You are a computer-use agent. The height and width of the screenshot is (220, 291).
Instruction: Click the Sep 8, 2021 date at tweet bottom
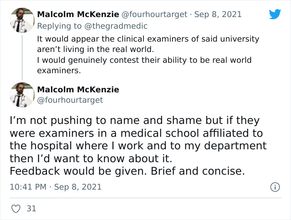[78, 187]
